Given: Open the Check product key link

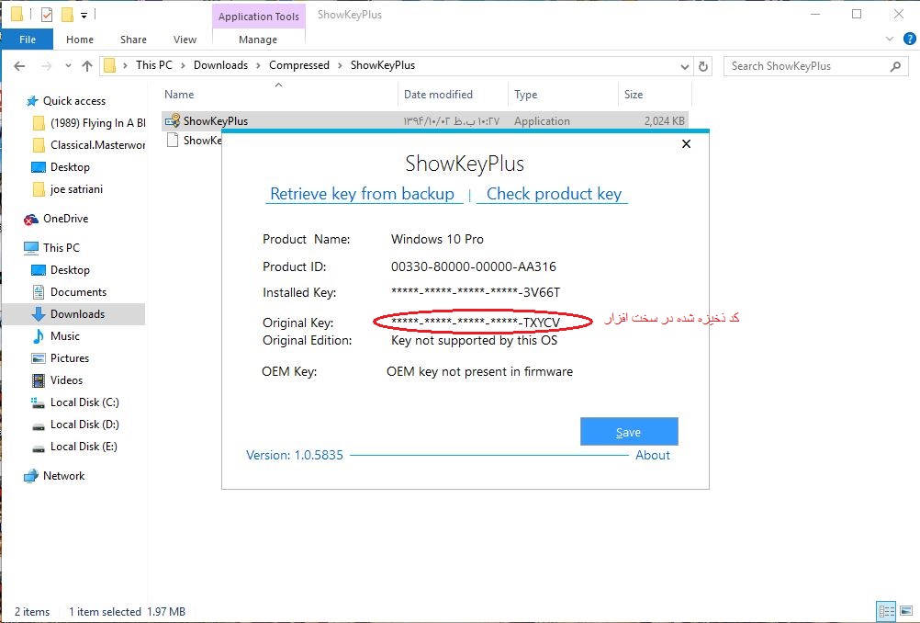Looking at the screenshot, I should (554, 194).
